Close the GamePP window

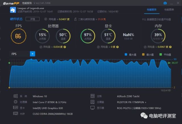(178, 3)
